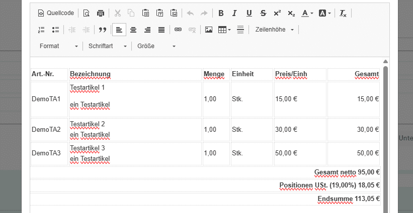Open the Schriftart font dropdown

(107, 46)
